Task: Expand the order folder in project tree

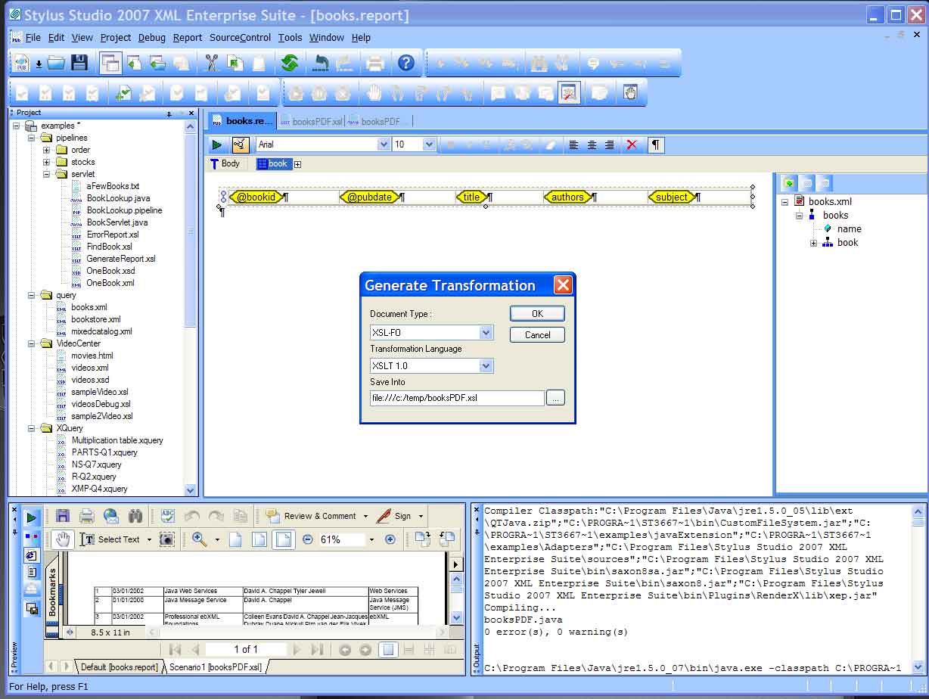Action: [x=46, y=150]
